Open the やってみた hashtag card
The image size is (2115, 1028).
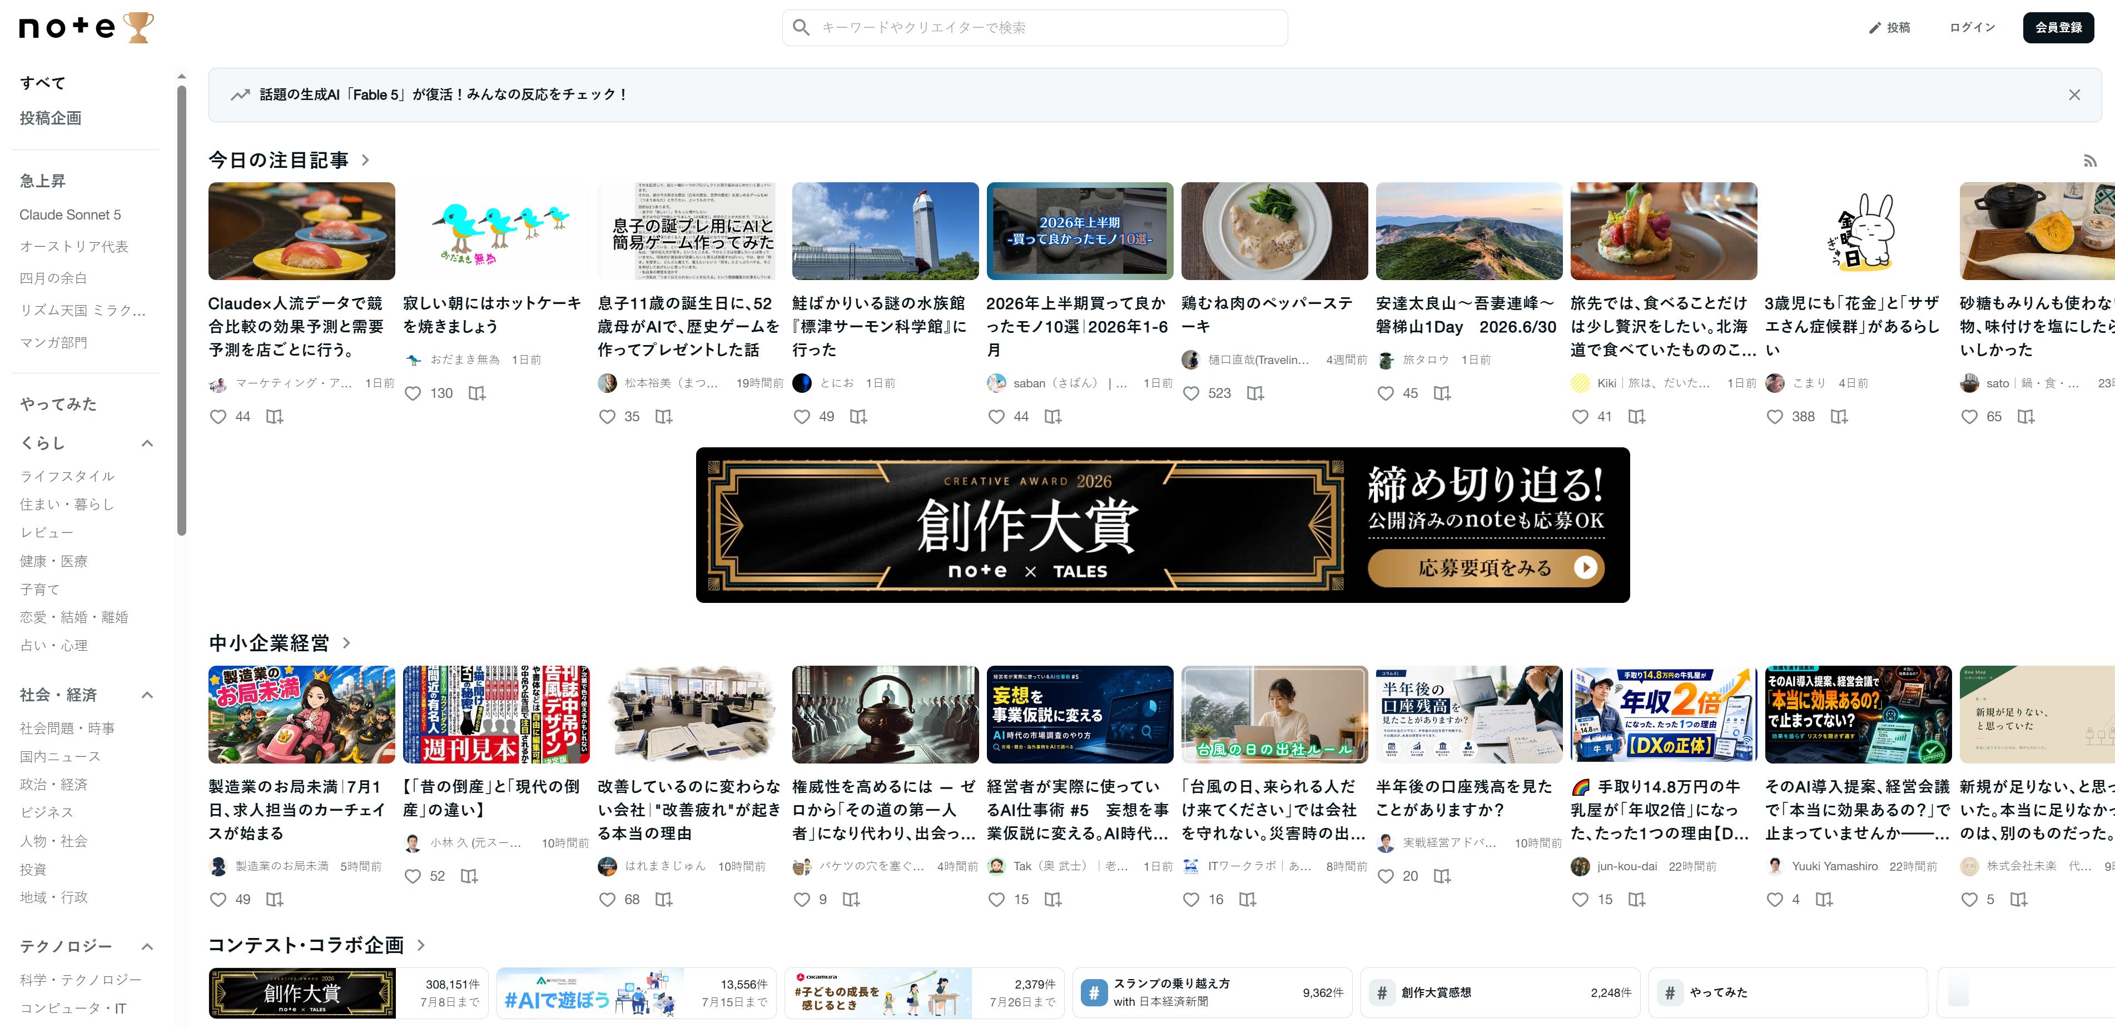pos(1788,993)
